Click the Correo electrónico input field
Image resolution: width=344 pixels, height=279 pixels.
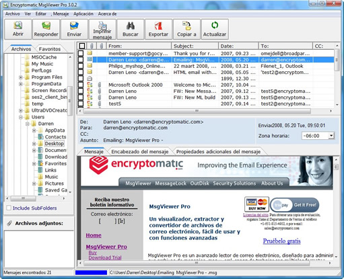click(108, 221)
